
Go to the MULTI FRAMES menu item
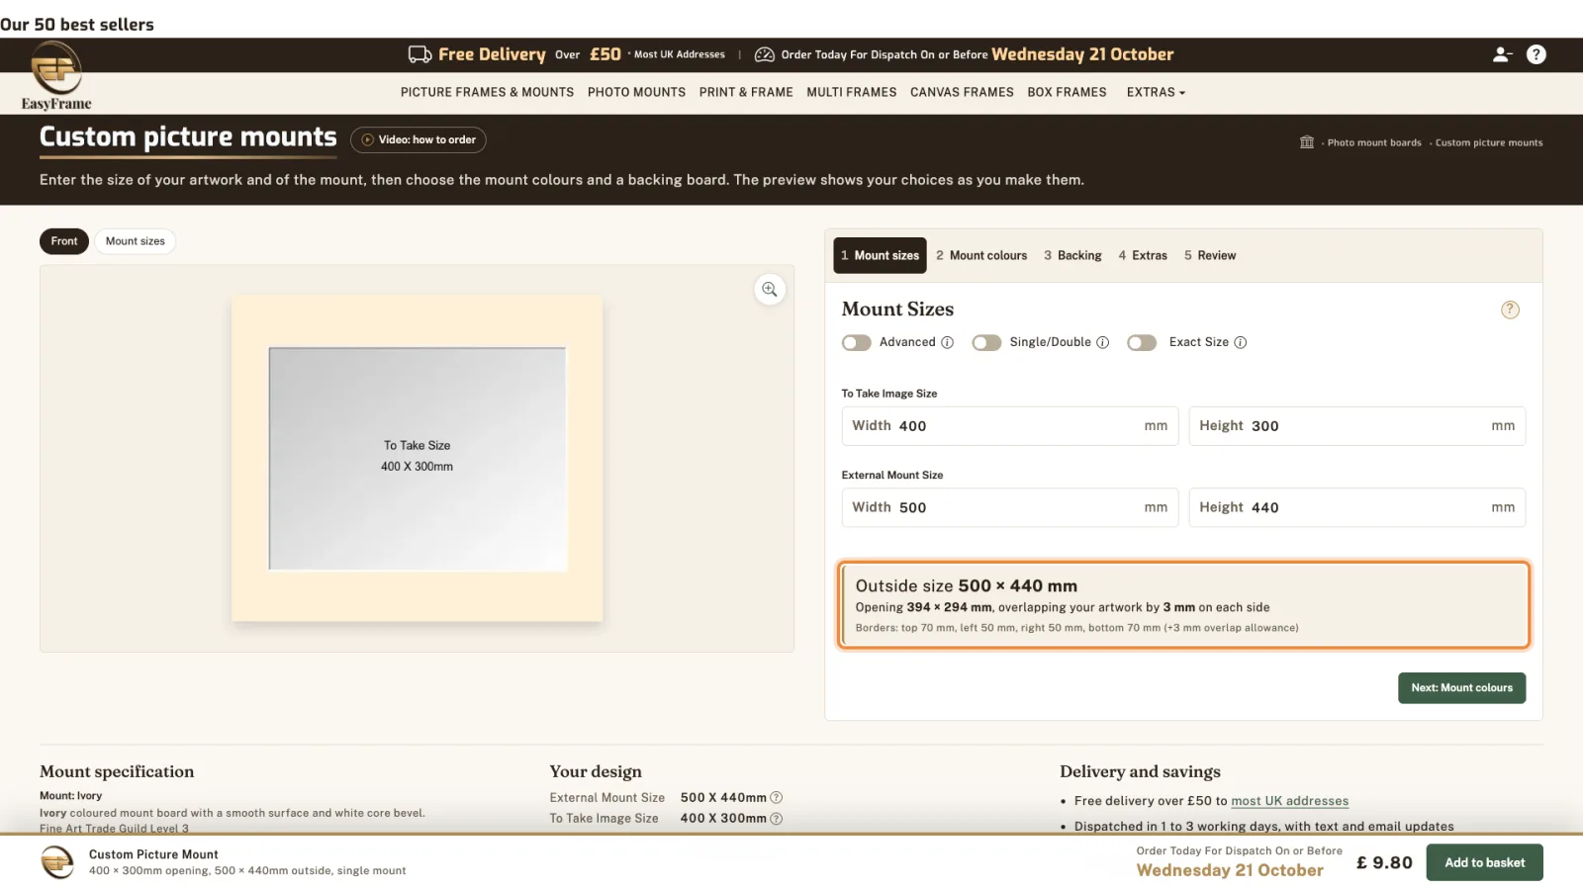tap(851, 92)
